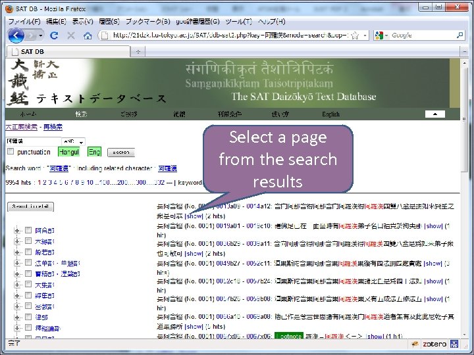Screen dimensions: 474x355
Task: Open the ブックマーク(B) menu
Action: coord(148,22)
